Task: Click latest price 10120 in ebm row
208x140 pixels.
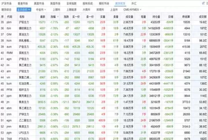Action: (42, 108)
